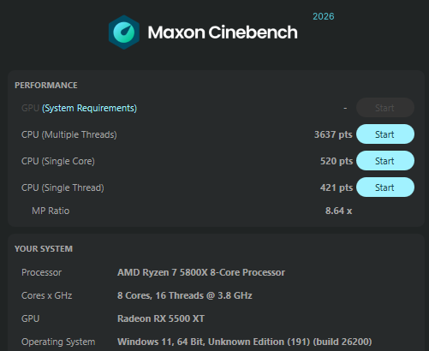429x351 pixels.
Task: Click the disabled GPU Start button
Action: click(x=385, y=108)
